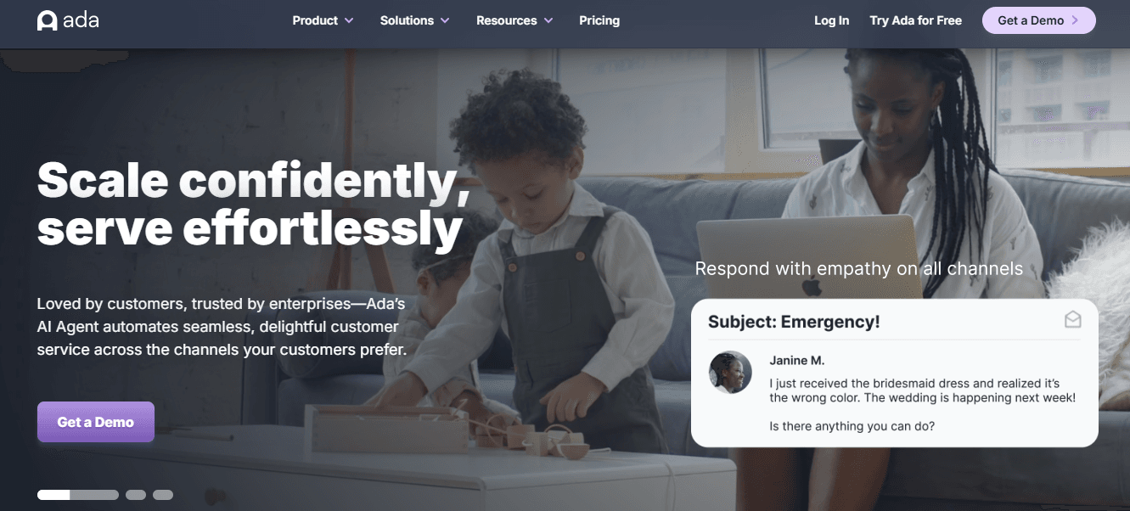
Task: Click the Subject: Emergency! email card
Action: (x=895, y=373)
